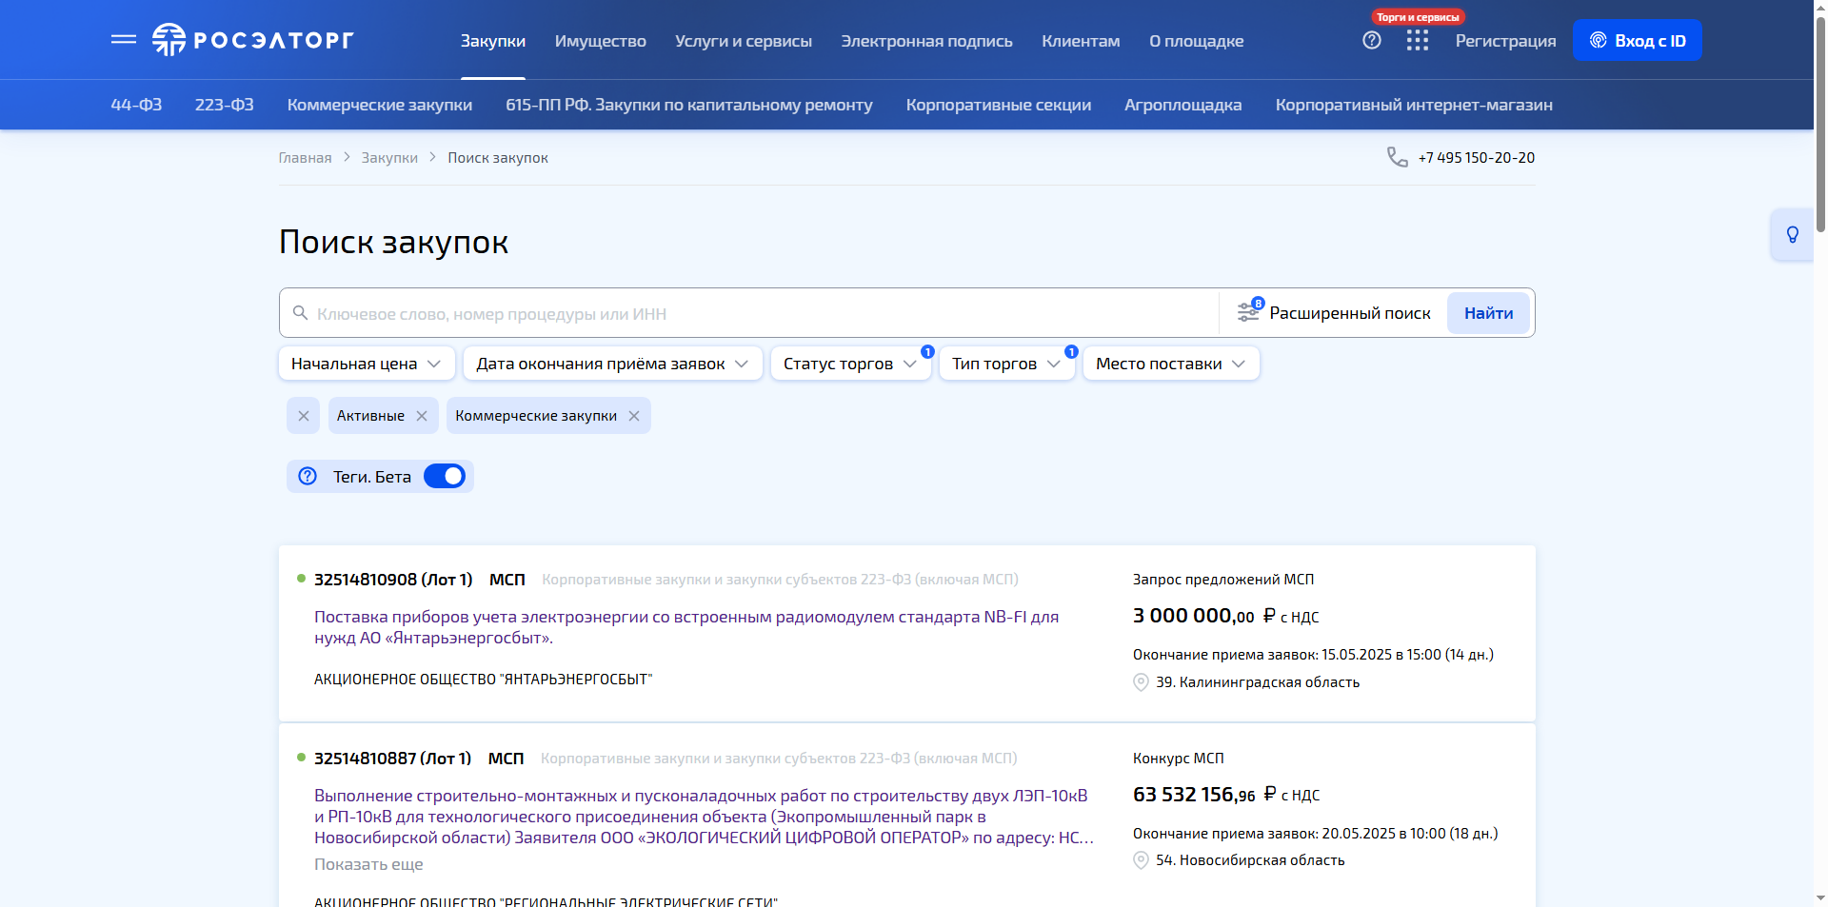Viewport: 1828px width, 907px height.
Task: Open Дата окончания приёма заявок dropdown
Action: [613, 364]
